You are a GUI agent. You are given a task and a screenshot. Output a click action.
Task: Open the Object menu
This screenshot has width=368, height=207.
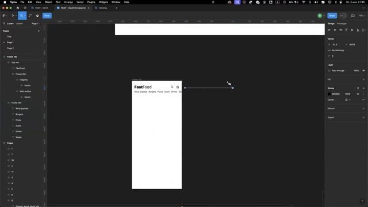click(x=48, y=2)
